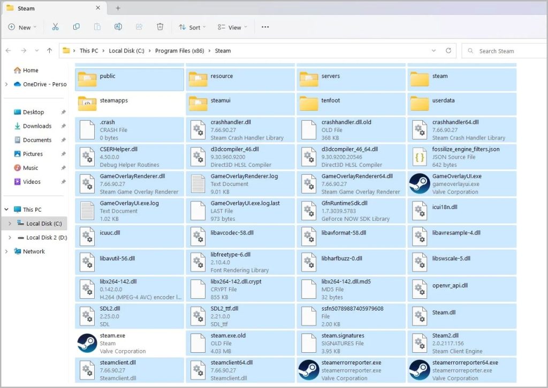Expand the address bar history dropdown
The height and width of the screenshot is (388, 548).
click(x=433, y=51)
